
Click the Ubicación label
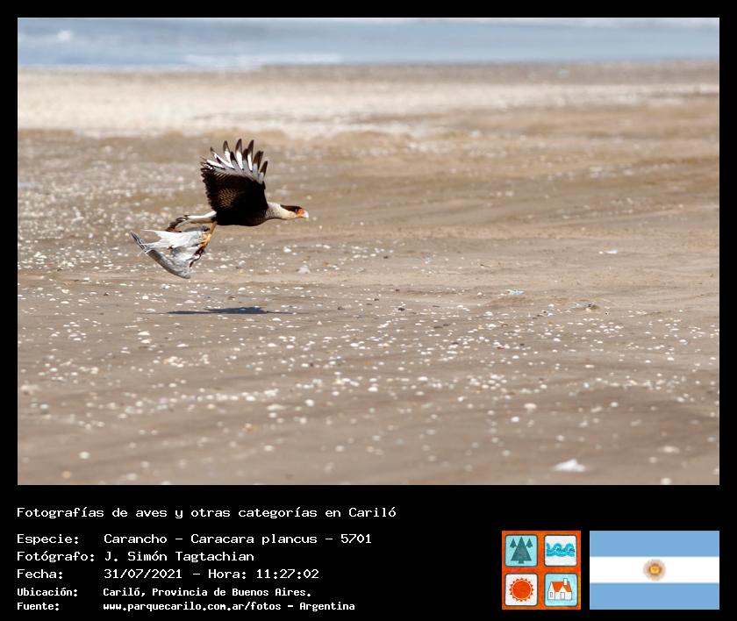[47, 592]
